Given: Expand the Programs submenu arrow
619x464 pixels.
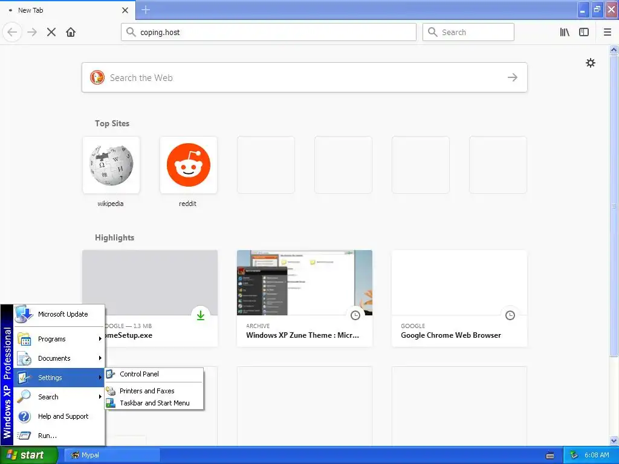Looking at the screenshot, I should click(100, 338).
